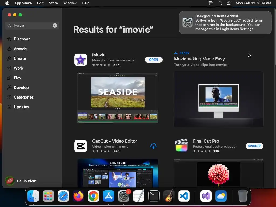276x207 pixels.
Task: Clear the imovie search text
Action: pyautogui.click(x=55, y=26)
